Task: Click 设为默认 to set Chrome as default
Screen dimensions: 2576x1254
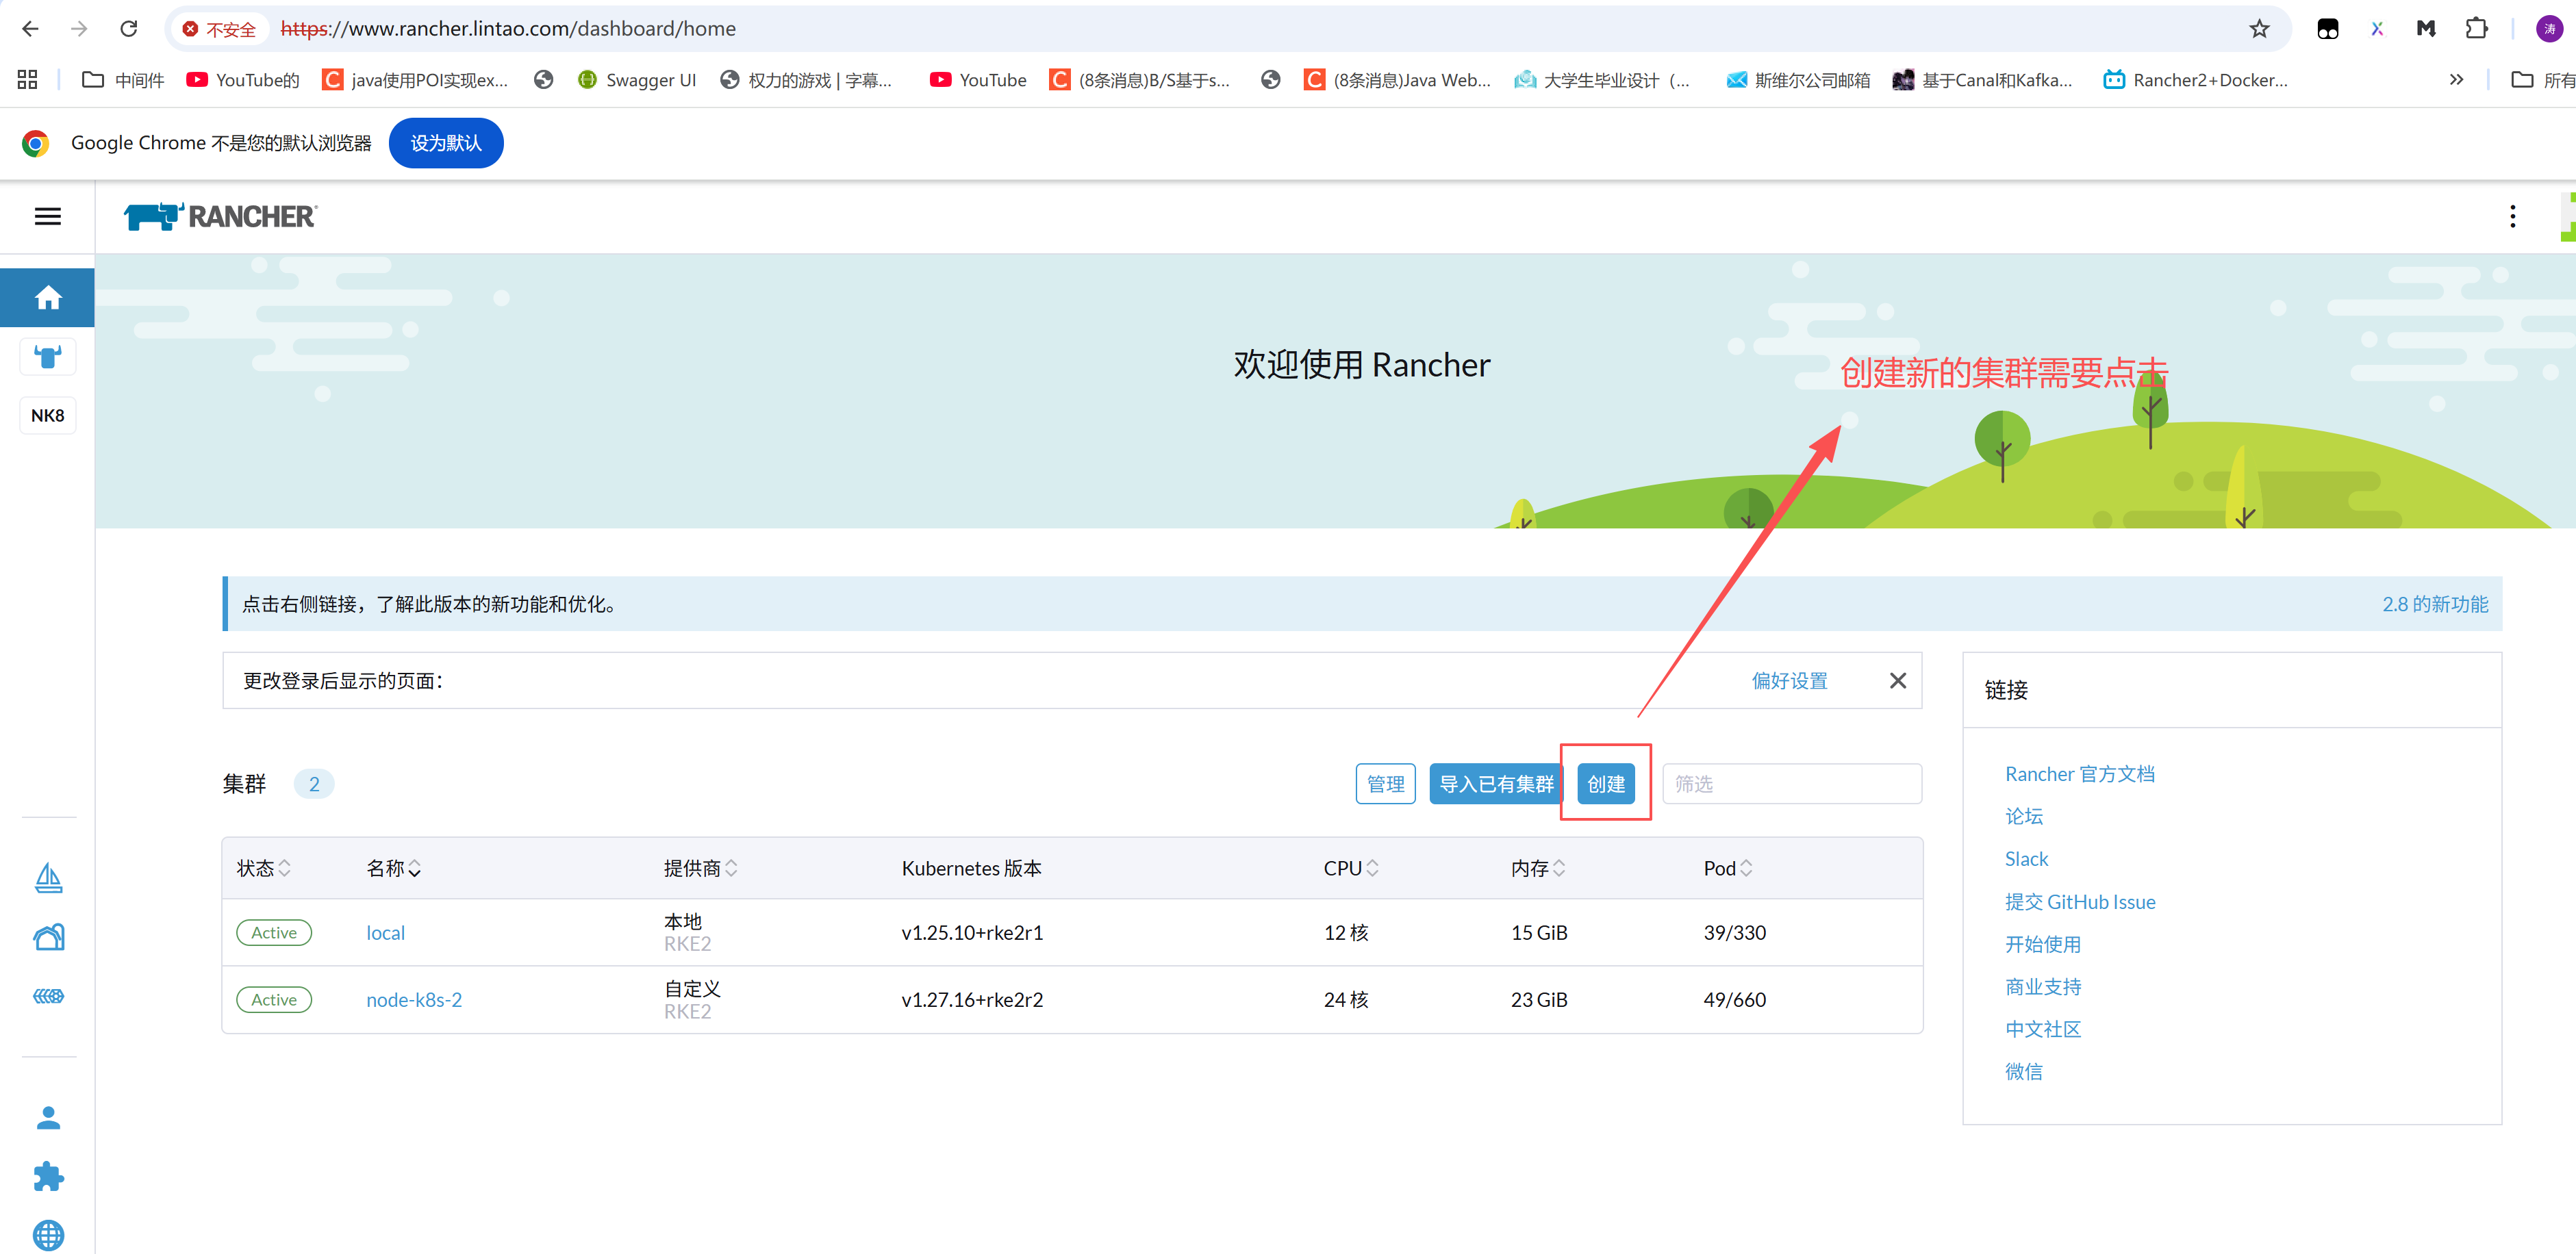Action: coord(446,143)
